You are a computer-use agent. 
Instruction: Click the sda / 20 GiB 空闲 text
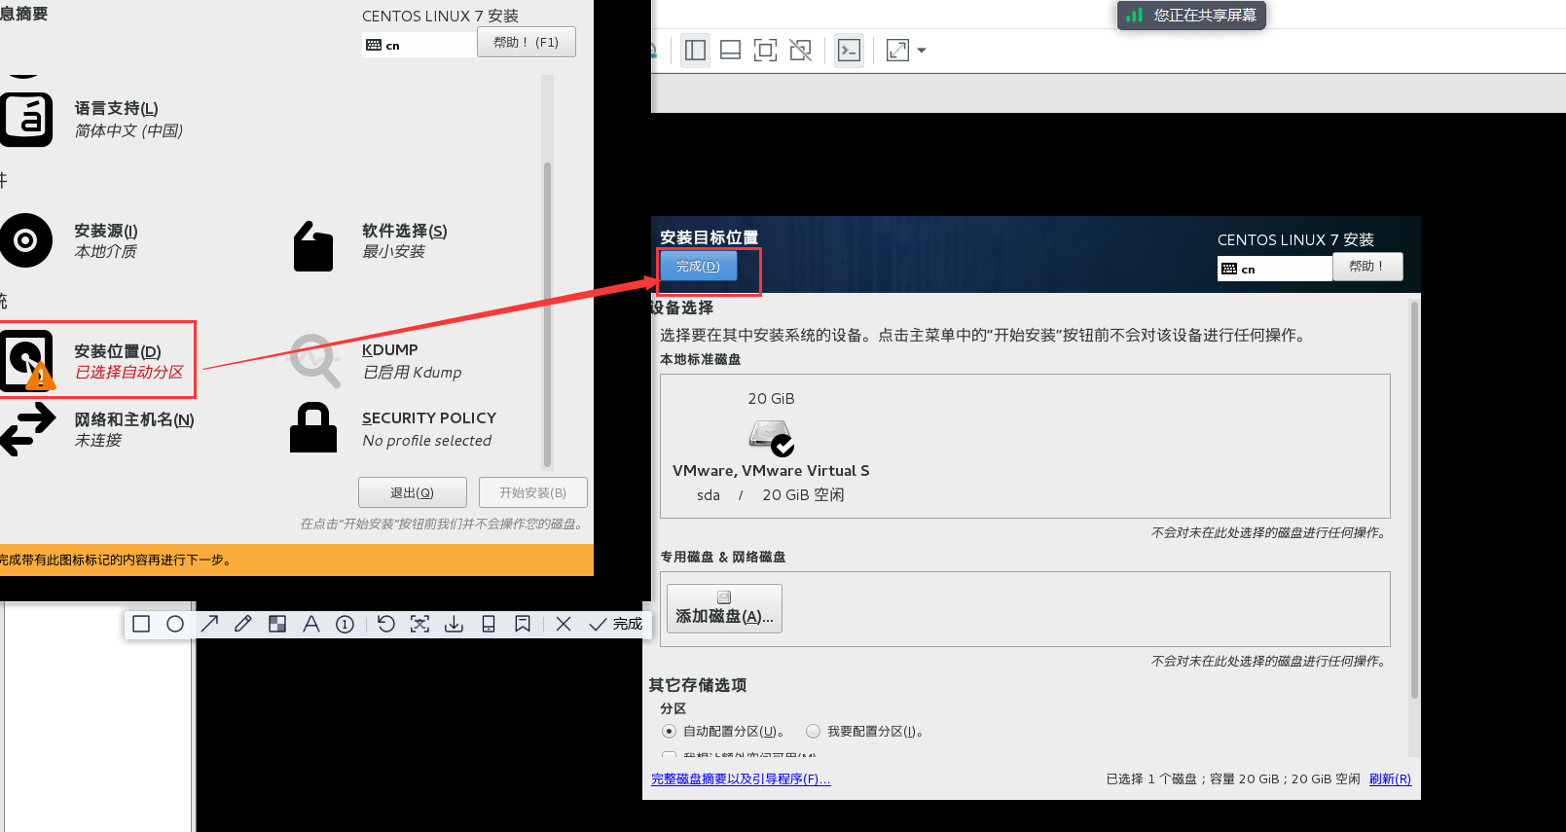click(x=771, y=494)
